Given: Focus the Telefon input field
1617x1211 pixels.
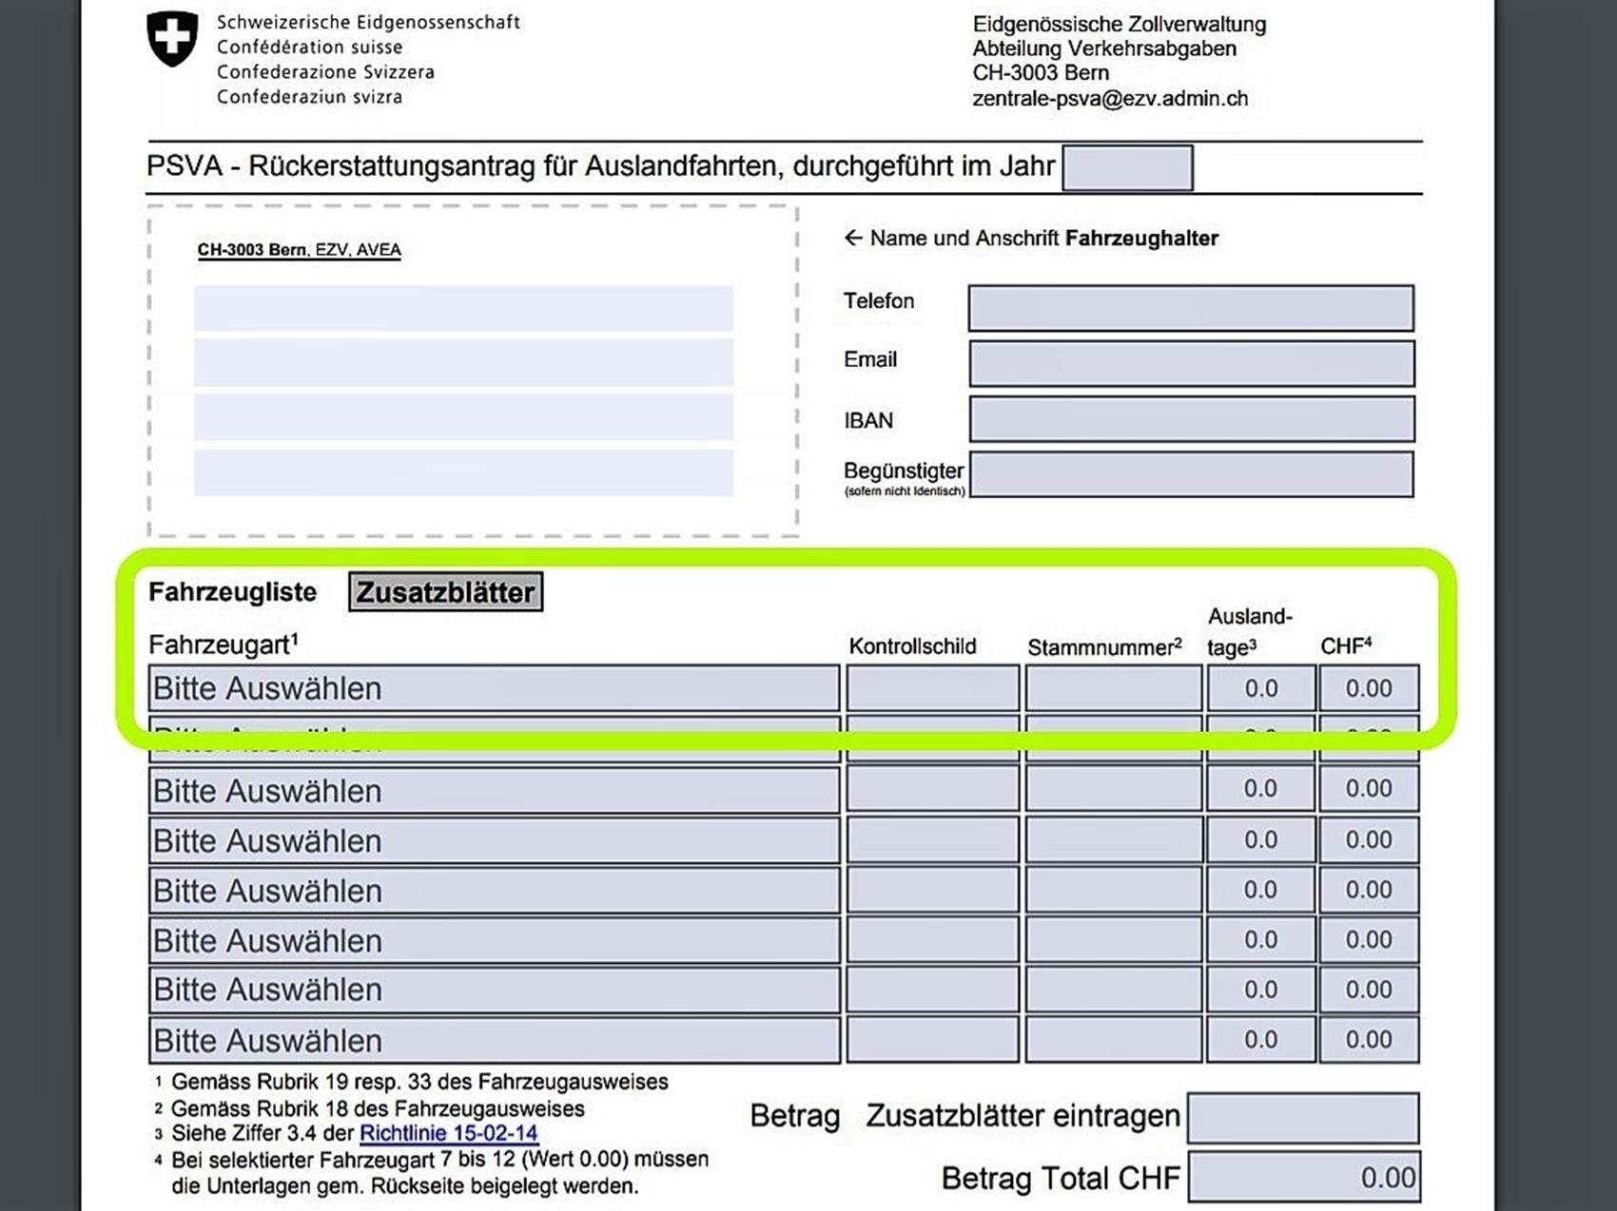Looking at the screenshot, I should click(1190, 308).
